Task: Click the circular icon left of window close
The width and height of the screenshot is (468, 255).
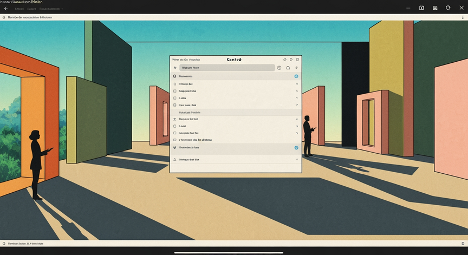Action: [448, 8]
